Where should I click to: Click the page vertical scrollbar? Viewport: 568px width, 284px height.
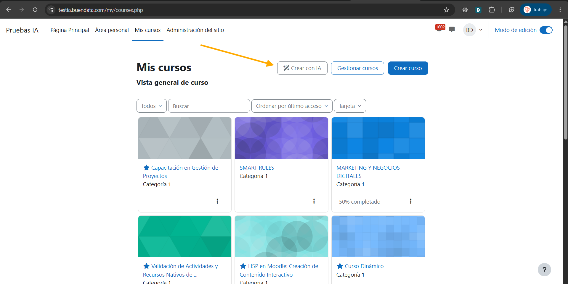[x=566, y=83]
